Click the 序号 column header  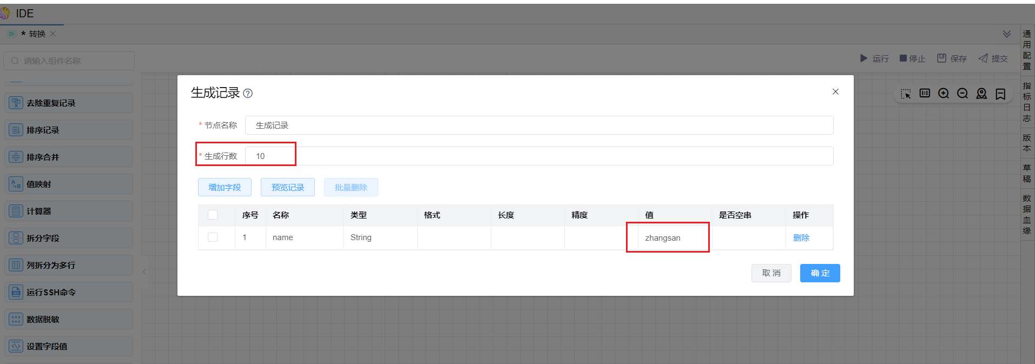250,215
